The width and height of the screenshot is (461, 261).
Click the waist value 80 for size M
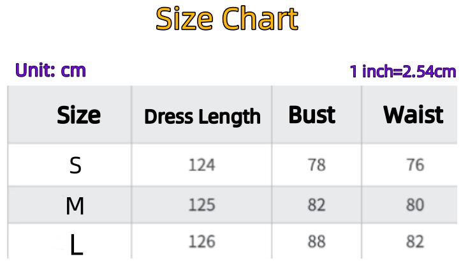pyautogui.click(x=415, y=205)
